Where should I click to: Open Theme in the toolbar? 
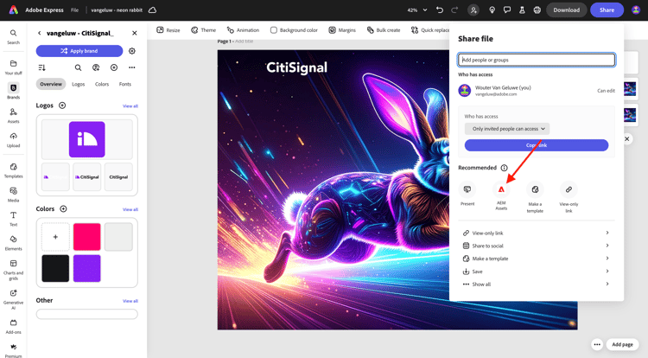[203, 30]
